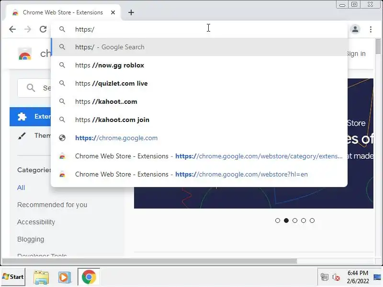Image resolution: width=383 pixels, height=287 pixels.
Task: Open the Chrome three-dot menu
Action: tap(371, 29)
